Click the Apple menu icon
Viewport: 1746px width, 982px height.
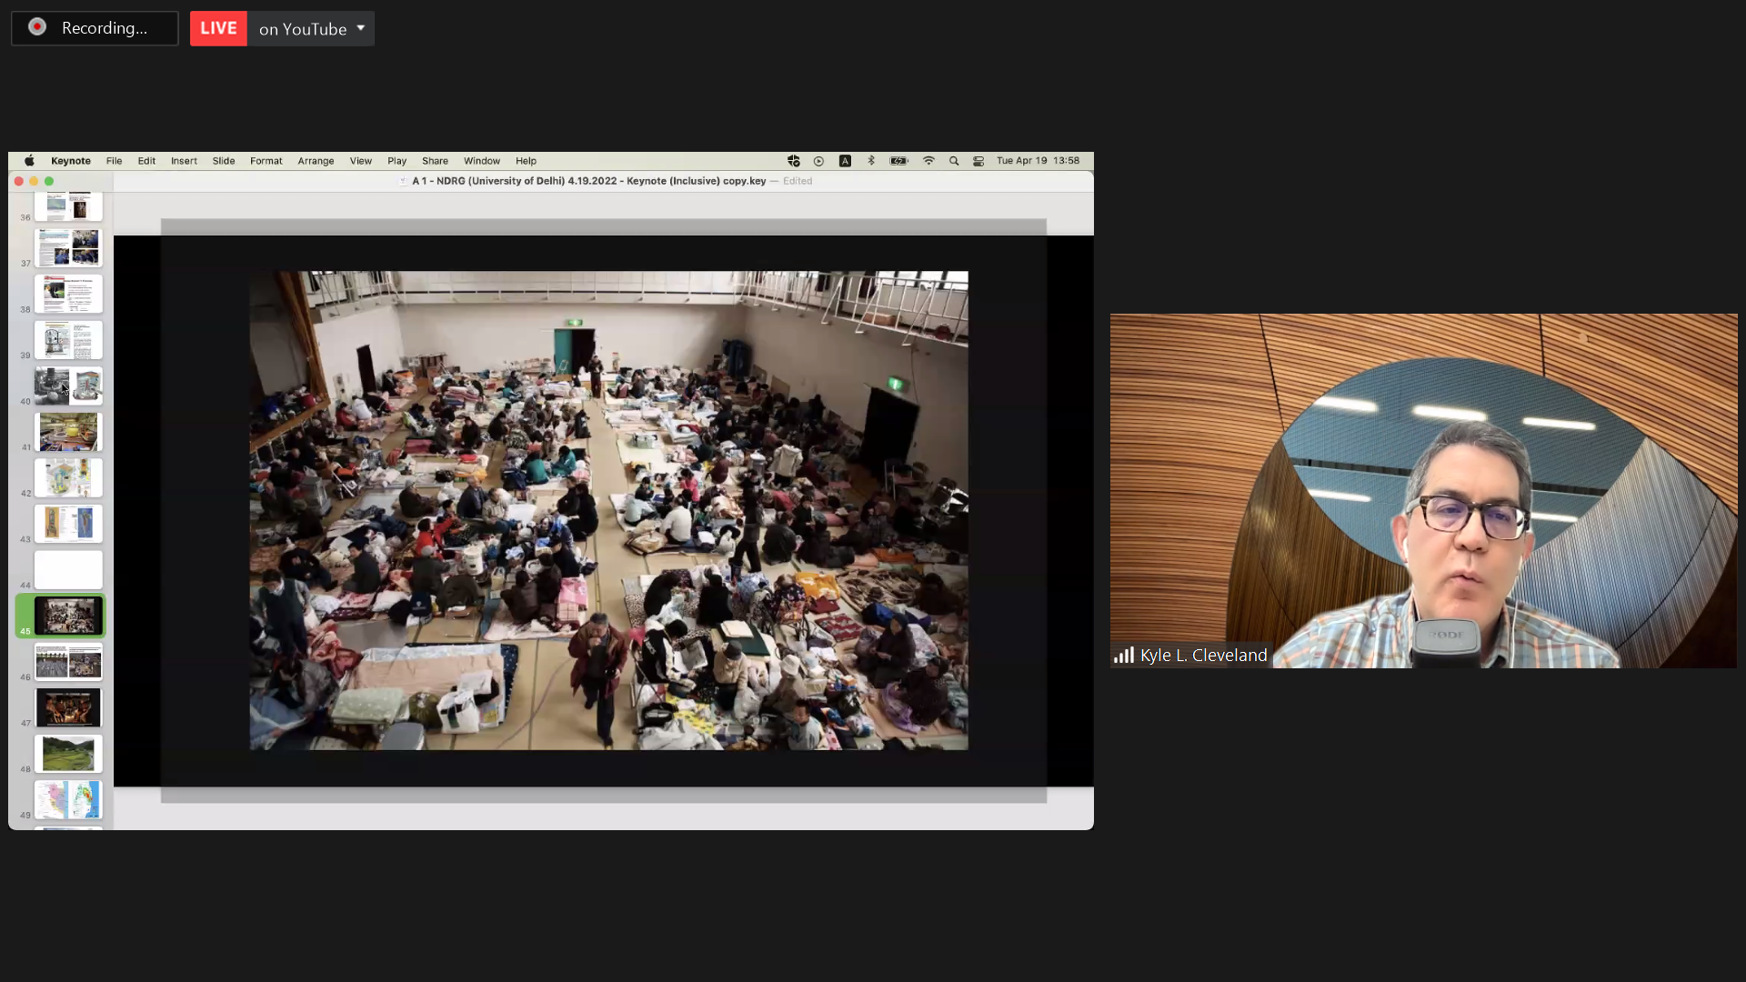pos(29,161)
